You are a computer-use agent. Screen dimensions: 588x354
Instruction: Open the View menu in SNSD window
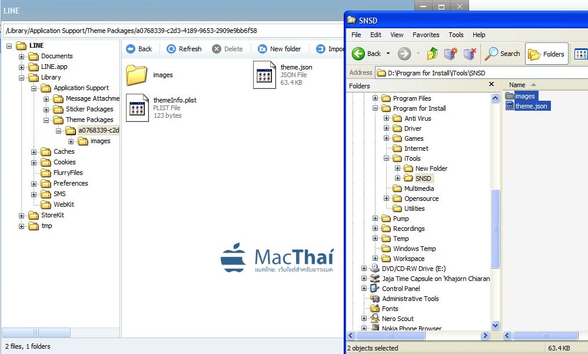pos(397,35)
